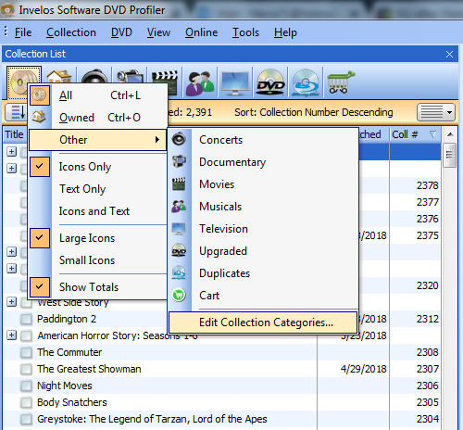This screenshot has width=463, height=430.
Task: Select Icons and Text display option
Action: [94, 211]
